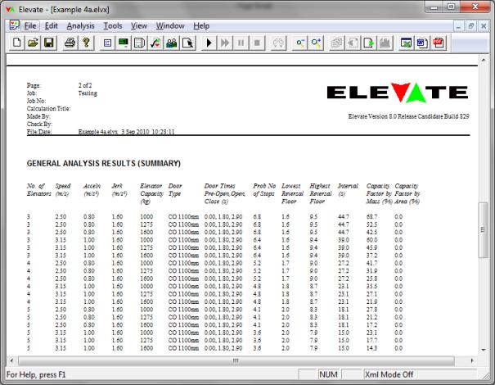Open the File menu
This screenshot has width=495, height=385.
(x=31, y=25)
